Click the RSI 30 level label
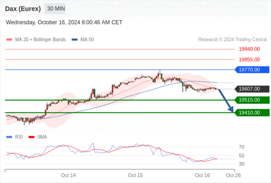The width and height of the screenshot is (271, 183). pos(242,164)
